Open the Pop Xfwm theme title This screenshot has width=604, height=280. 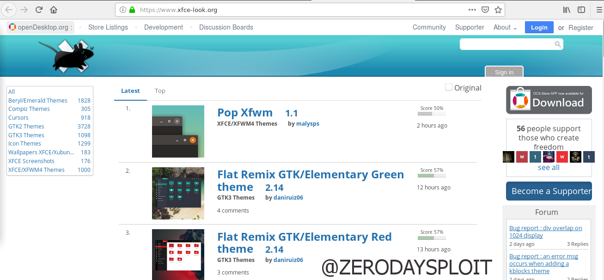tap(245, 113)
